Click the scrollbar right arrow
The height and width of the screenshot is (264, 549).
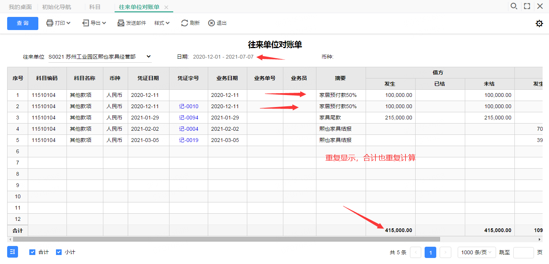[x=540, y=239]
